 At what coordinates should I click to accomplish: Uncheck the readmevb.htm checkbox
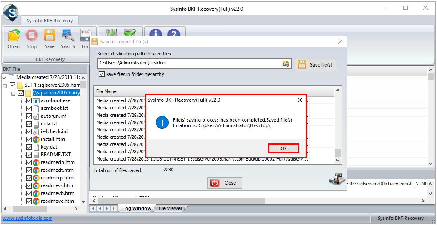point(29,193)
